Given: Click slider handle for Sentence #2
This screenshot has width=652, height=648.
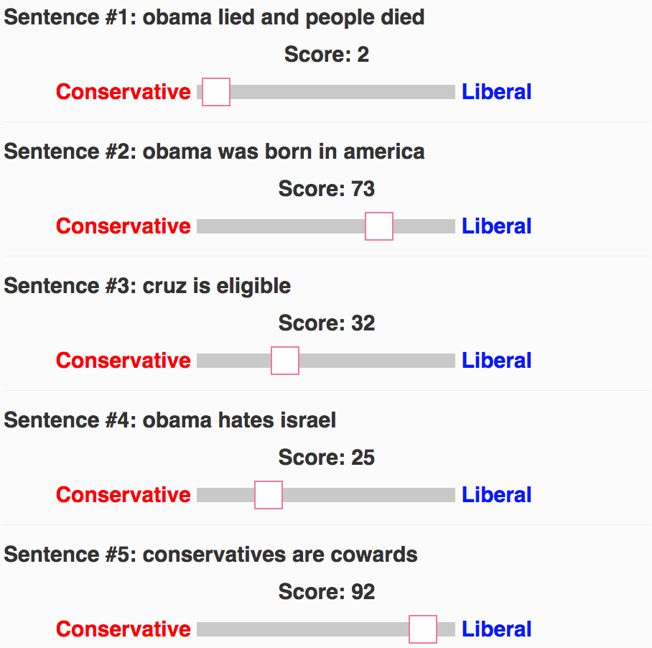Looking at the screenshot, I should [379, 226].
